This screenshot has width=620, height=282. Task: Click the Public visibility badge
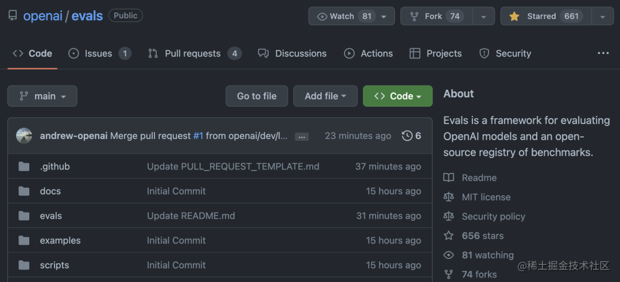[125, 16]
